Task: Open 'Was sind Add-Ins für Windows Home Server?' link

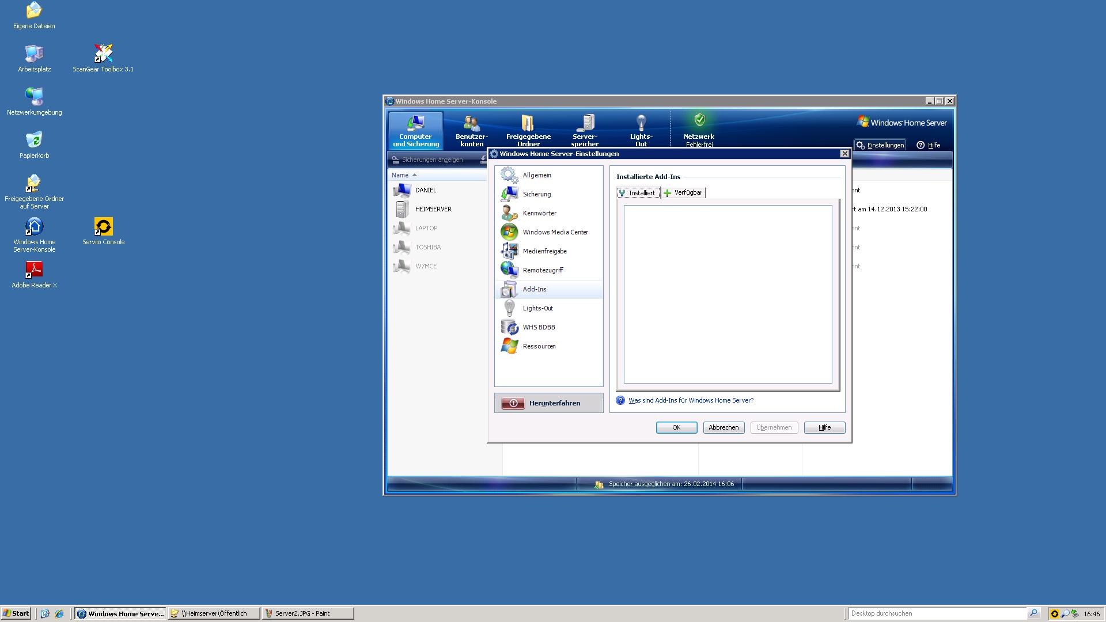Action: pos(691,400)
